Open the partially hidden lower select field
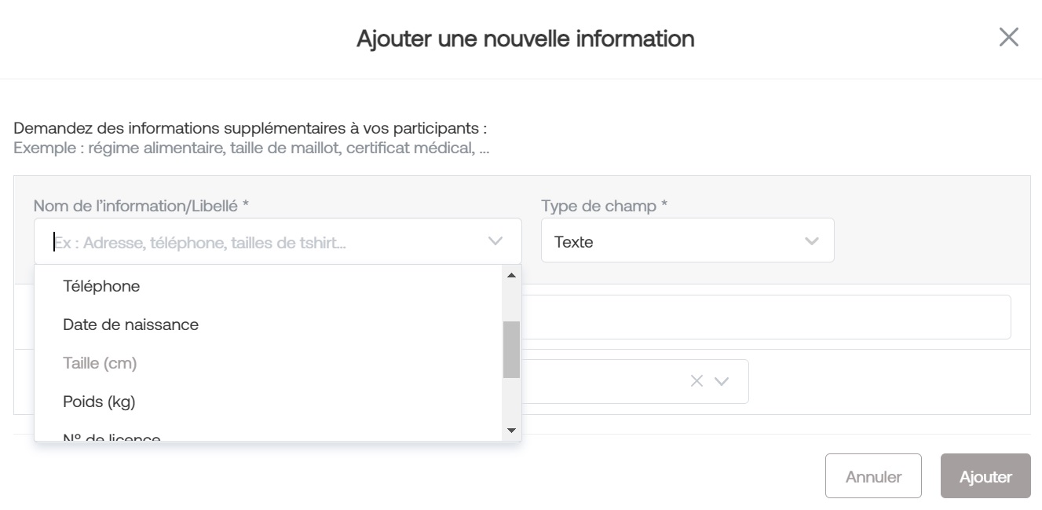The width and height of the screenshot is (1042, 510). pos(634,381)
